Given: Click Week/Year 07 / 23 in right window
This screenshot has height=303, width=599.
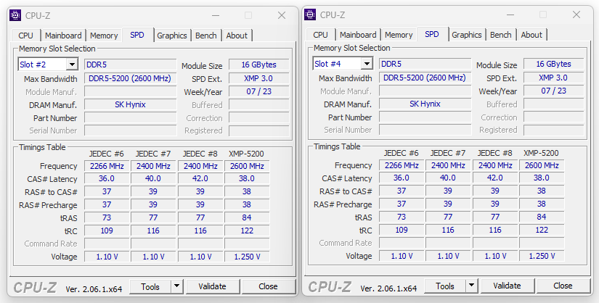Looking at the screenshot, I should coord(554,91).
